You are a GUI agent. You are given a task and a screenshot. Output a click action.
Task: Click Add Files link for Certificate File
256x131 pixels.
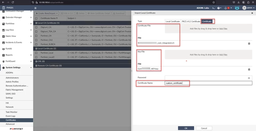click(x=223, y=29)
